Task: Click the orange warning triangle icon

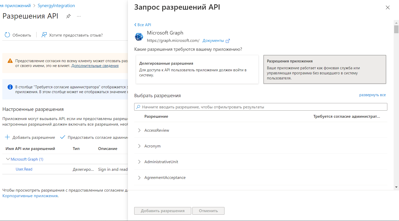Action: 10,61
